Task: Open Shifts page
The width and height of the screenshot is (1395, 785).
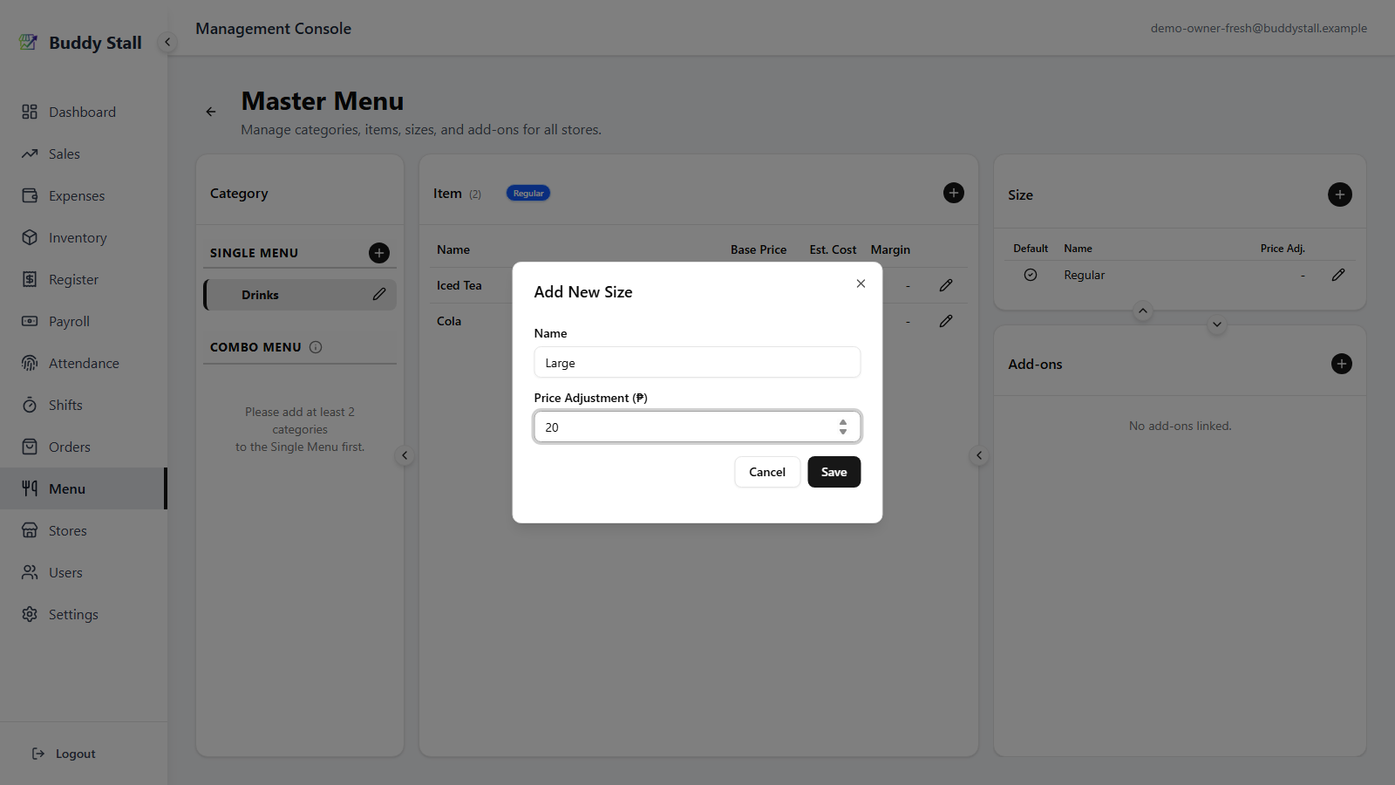Action: pos(83,405)
